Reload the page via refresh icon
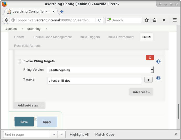The image size is (181, 140). [100, 20]
